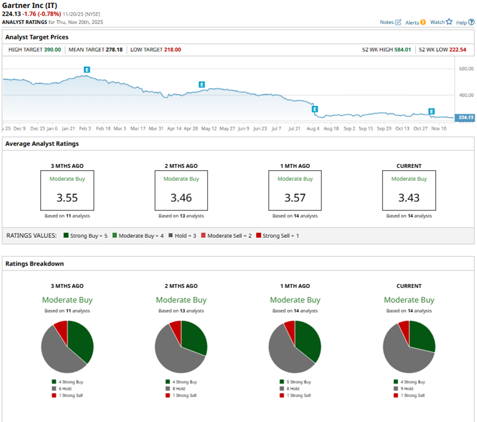
Task: Click the Ratings Breakdown section header
Action: [35, 264]
